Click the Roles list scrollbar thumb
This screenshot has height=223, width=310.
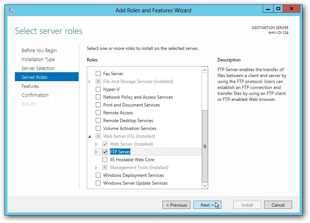point(205,146)
